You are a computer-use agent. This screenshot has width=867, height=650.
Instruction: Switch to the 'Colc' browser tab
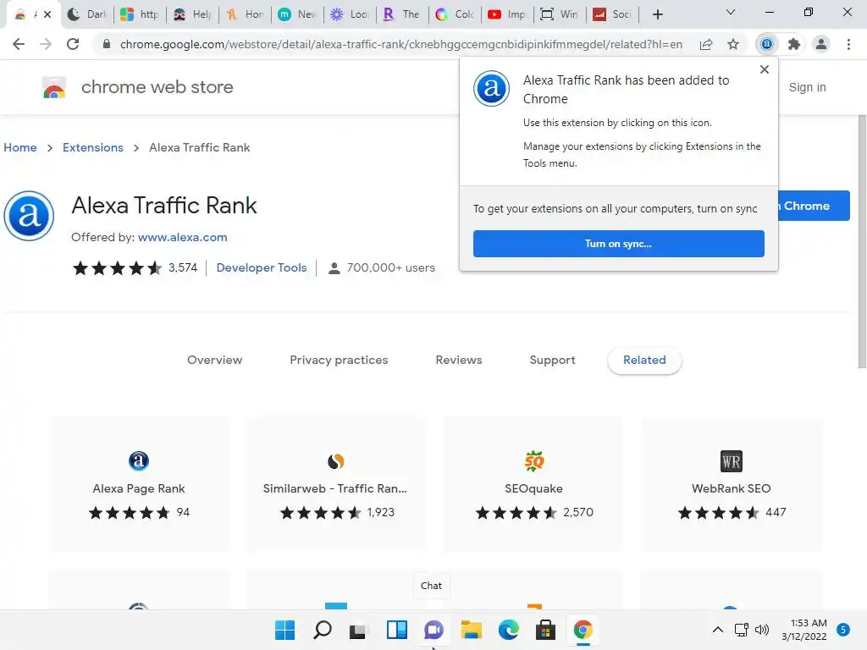pyautogui.click(x=455, y=14)
